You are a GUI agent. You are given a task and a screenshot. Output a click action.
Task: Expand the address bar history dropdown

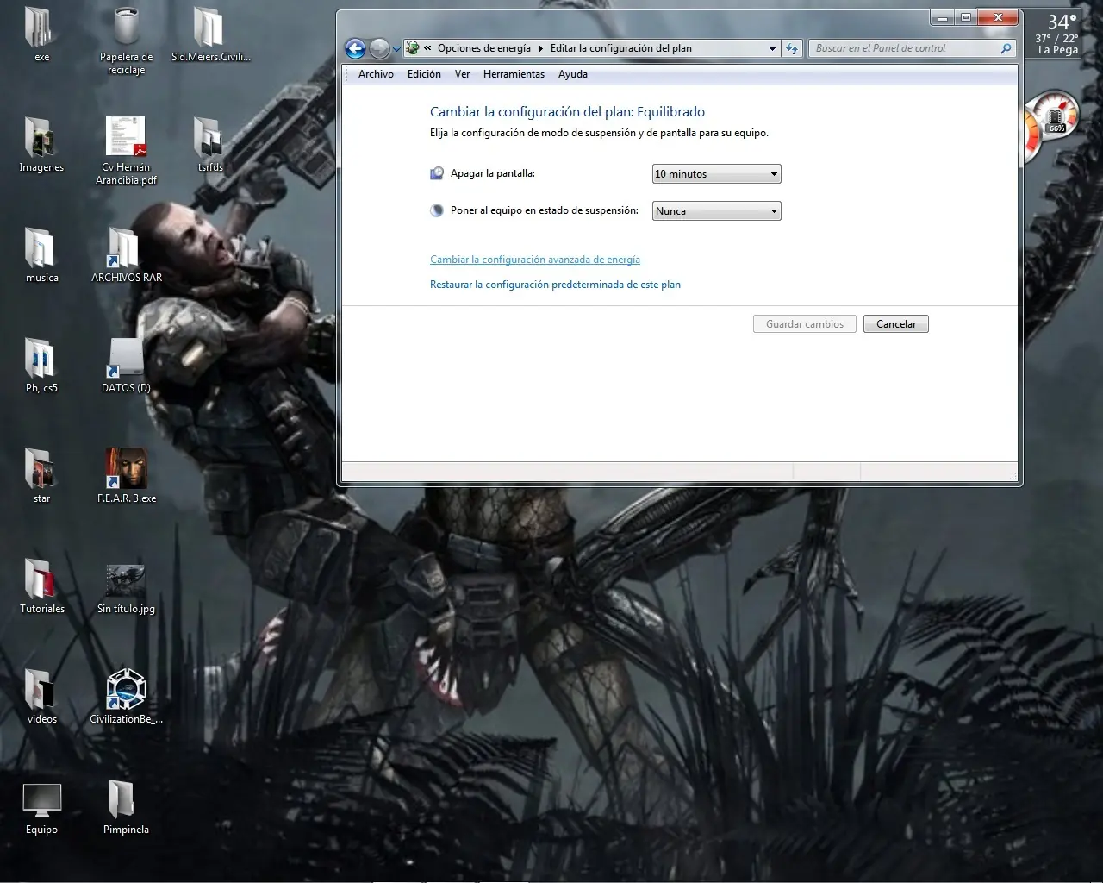click(772, 49)
